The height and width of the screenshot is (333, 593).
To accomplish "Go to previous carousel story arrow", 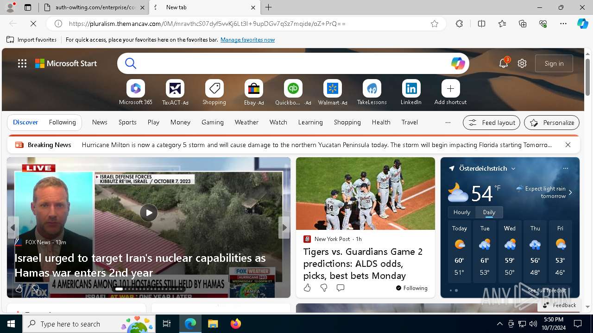I will (13, 227).
